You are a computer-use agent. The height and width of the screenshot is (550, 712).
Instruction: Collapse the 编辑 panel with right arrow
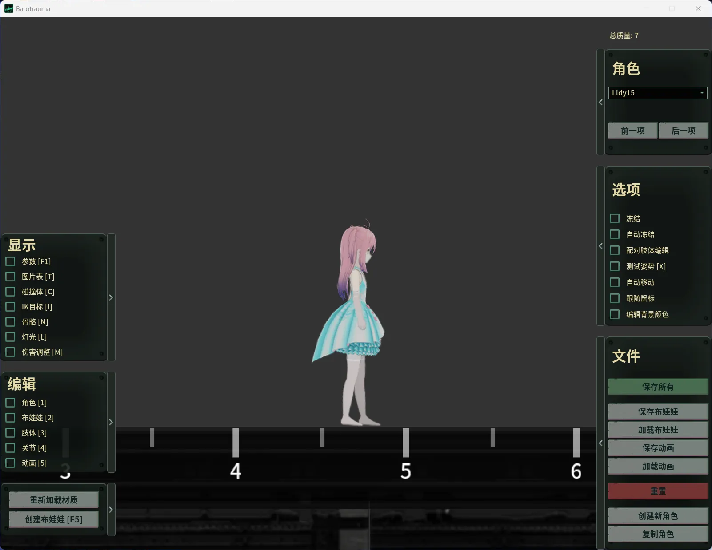coord(111,422)
